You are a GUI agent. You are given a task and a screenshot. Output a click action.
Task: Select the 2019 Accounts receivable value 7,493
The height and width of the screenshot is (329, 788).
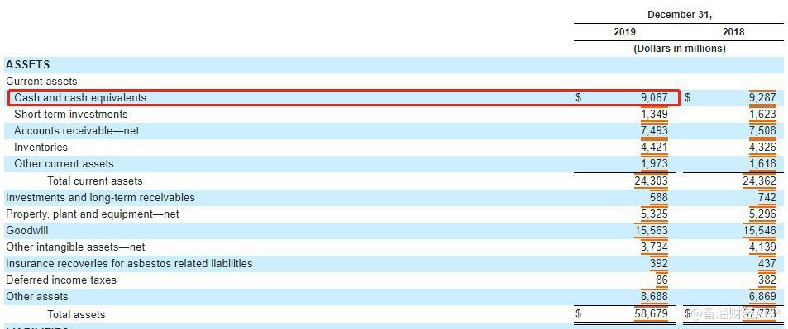[654, 131]
